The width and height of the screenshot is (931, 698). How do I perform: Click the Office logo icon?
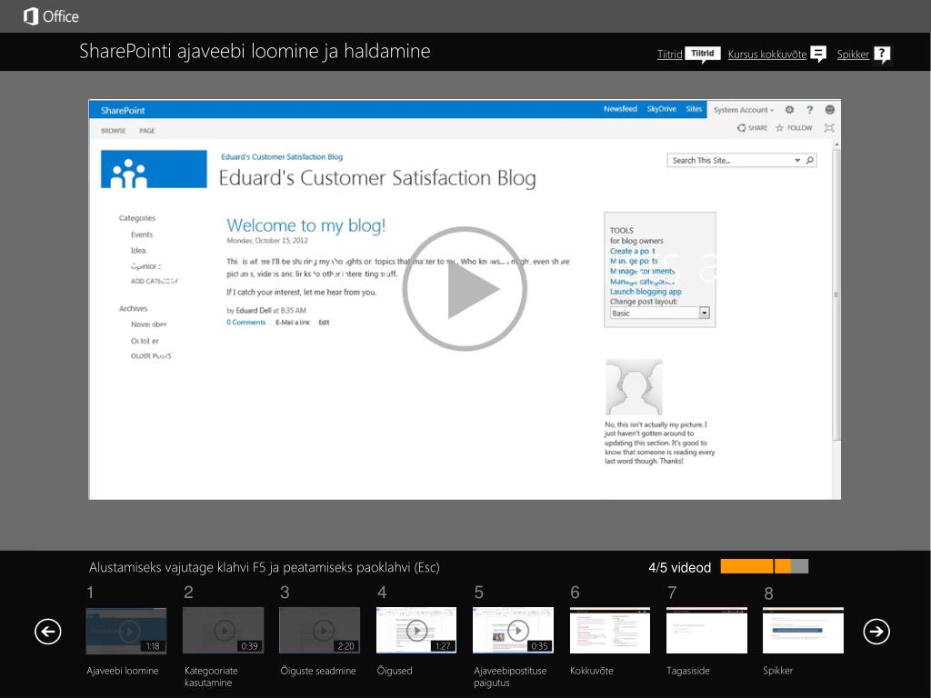[30, 16]
